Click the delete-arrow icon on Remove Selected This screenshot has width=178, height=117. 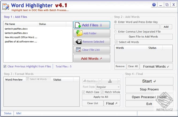click(78, 42)
